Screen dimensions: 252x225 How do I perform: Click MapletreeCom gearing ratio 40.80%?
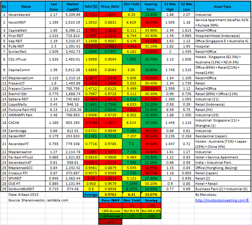[x=151, y=78]
